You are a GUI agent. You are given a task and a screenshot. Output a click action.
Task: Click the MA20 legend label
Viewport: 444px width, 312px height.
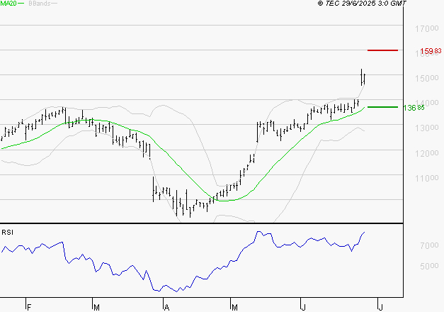[x=8, y=4]
